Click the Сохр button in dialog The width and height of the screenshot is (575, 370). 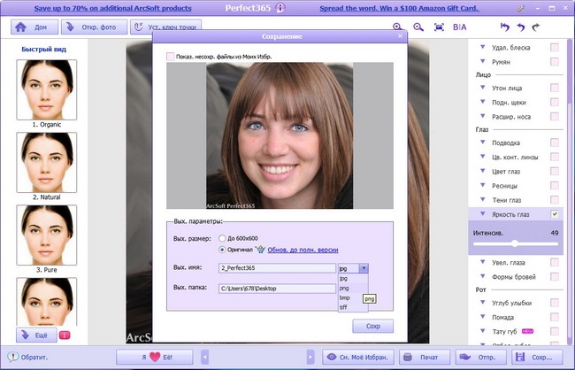(x=373, y=326)
